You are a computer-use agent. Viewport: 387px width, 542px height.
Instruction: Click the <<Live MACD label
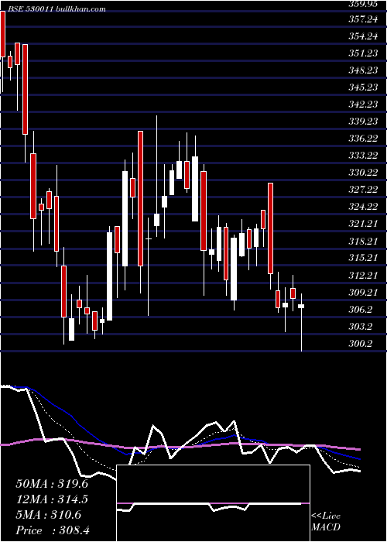[x=326, y=522]
